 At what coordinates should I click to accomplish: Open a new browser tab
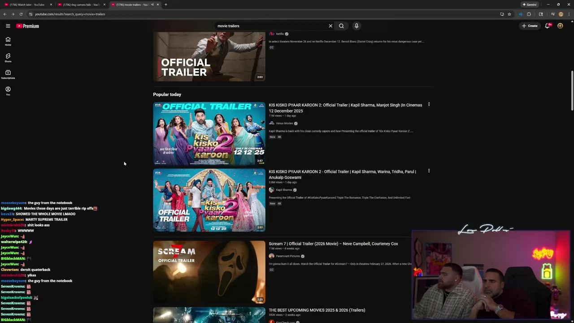pos(165,4)
